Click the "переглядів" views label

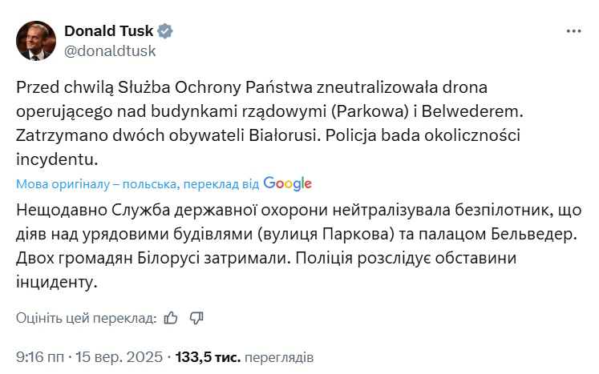tap(278, 356)
